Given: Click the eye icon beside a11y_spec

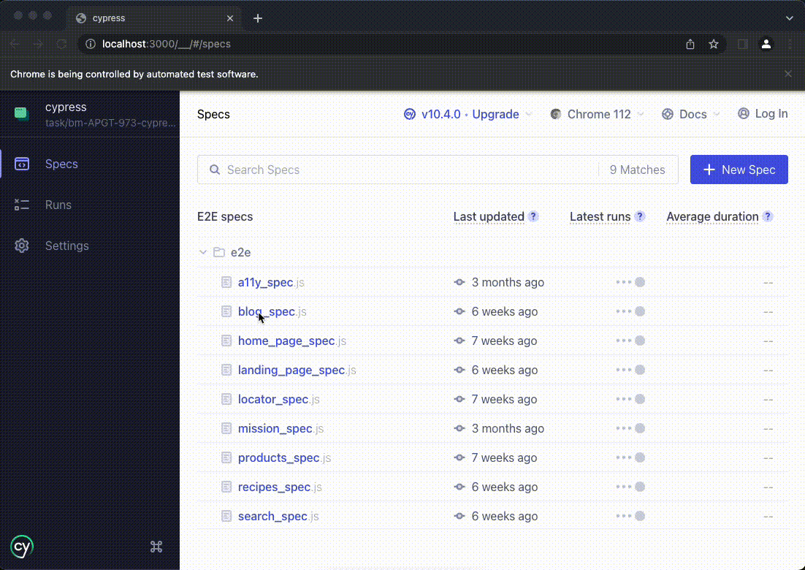Looking at the screenshot, I should 459,282.
